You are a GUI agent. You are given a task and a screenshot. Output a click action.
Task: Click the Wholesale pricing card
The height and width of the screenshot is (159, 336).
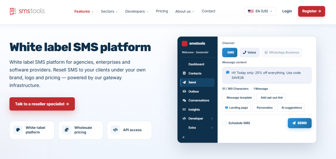pyautogui.click(x=81, y=130)
